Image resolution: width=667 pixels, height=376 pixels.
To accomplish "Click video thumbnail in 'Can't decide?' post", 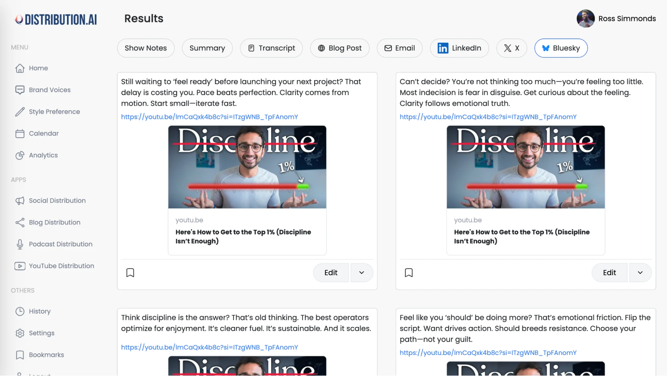I will pyautogui.click(x=526, y=167).
